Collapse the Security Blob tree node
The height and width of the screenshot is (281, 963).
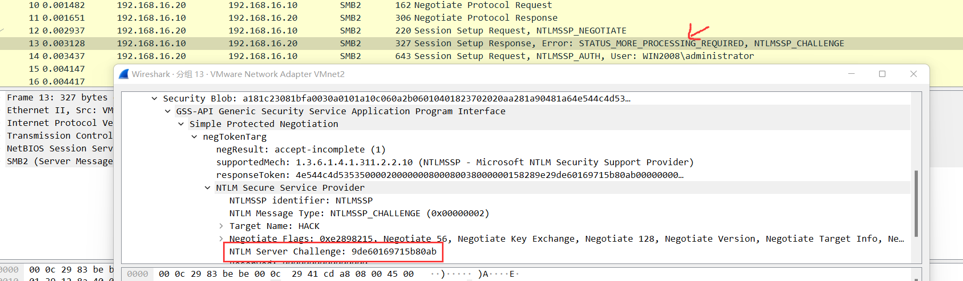click(155, 99)
